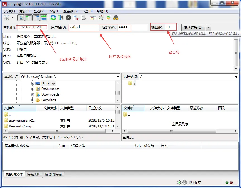
Task: Select the api-wangjian-2... folder row
Action: pyautogui.click(x=59, y=120)
